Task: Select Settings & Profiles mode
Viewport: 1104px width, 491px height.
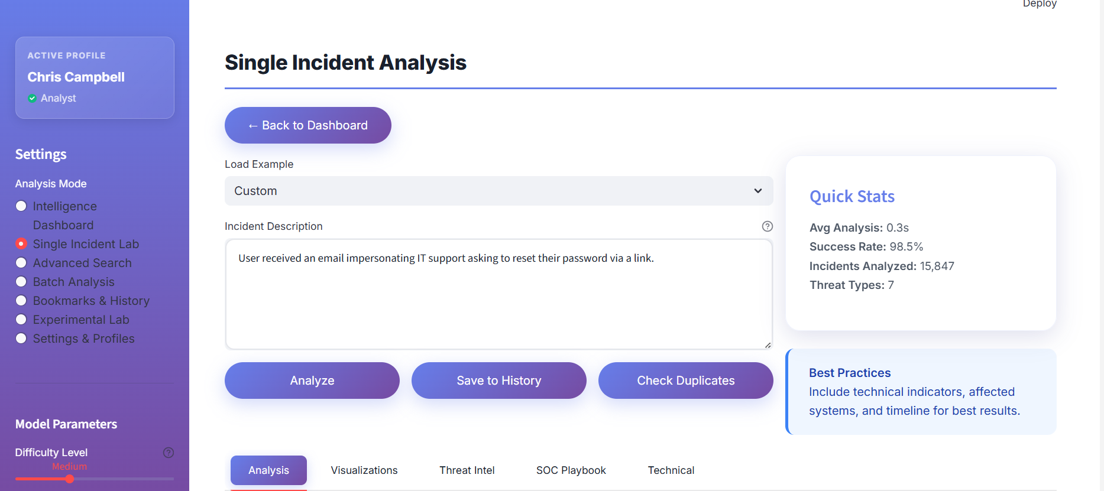Action: pyautogui.click(x=21, y=338)
